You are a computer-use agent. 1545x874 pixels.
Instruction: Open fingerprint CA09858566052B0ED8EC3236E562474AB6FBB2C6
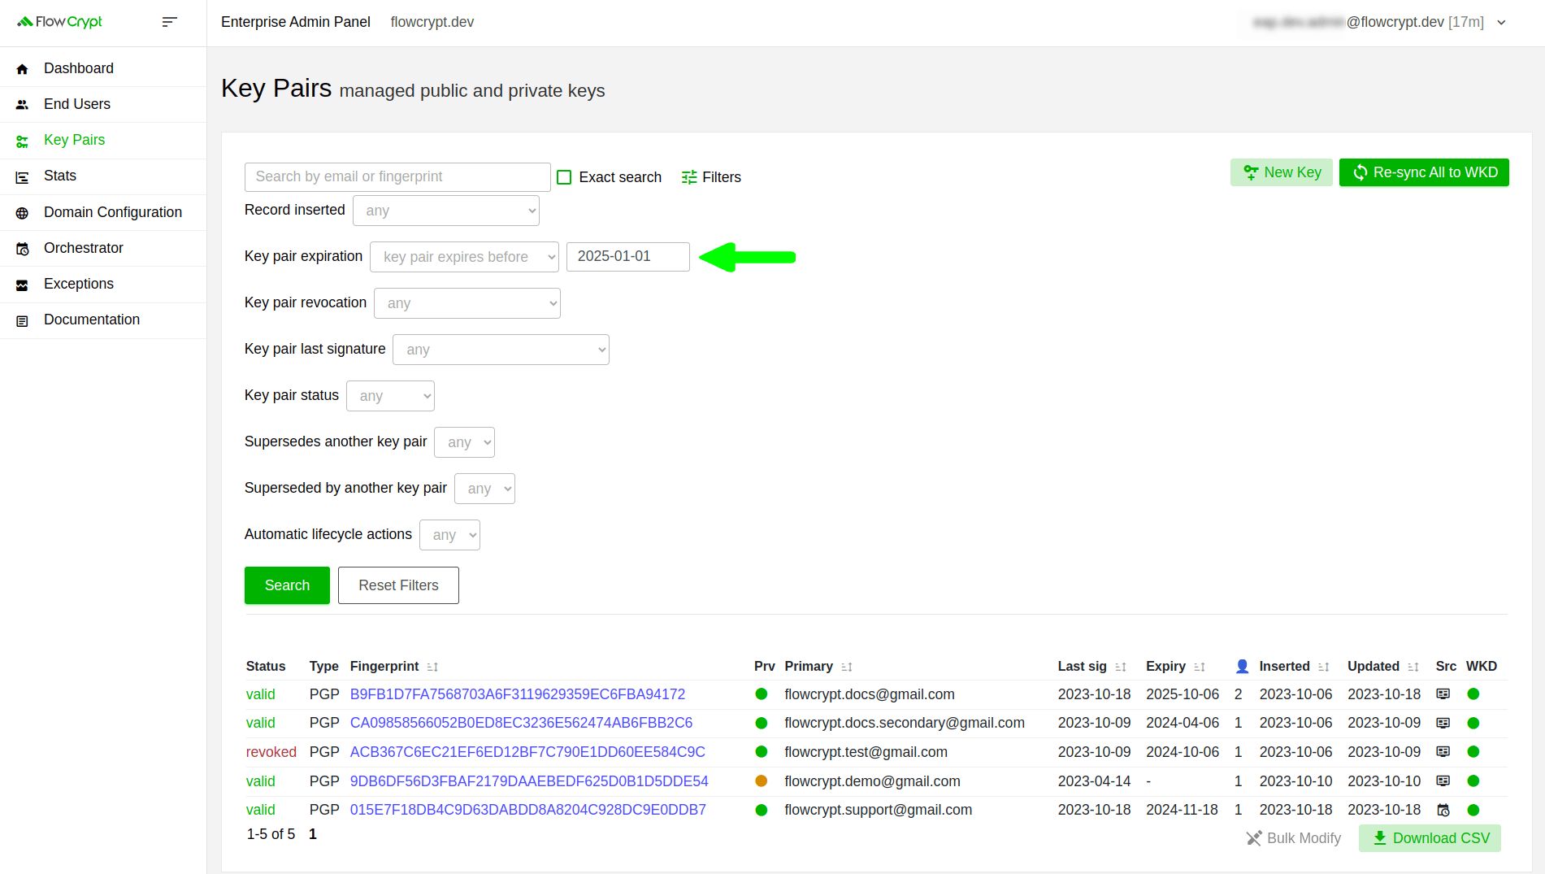point(521,723)
